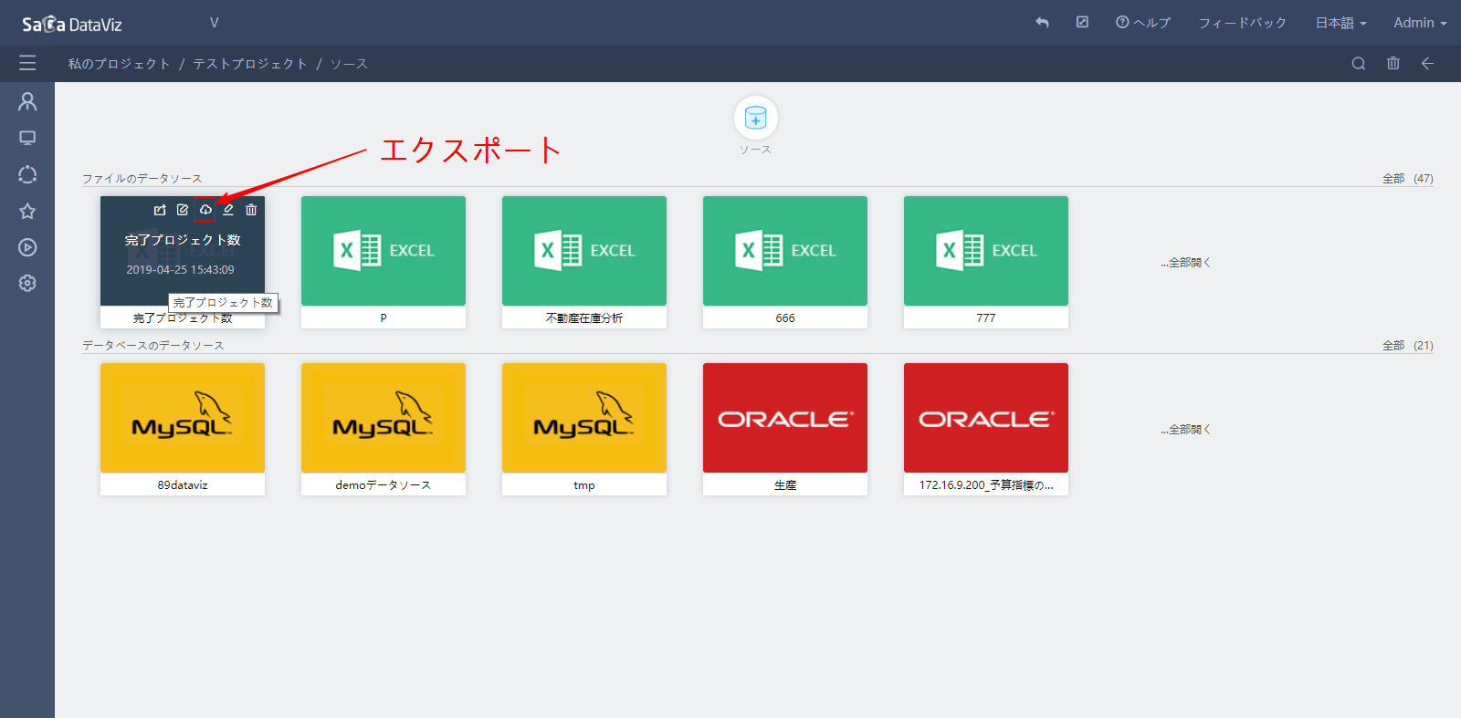Click the ソース label under plus icon
Image resolution: width=1461 pixels, height=718 pixels.
[x=755, y=150]
